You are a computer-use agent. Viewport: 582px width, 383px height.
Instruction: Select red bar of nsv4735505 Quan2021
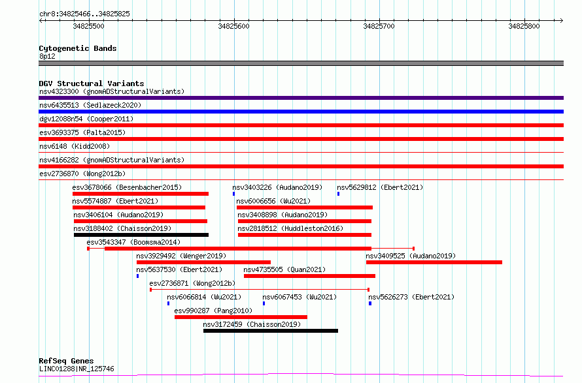click(x=309, y=276)
